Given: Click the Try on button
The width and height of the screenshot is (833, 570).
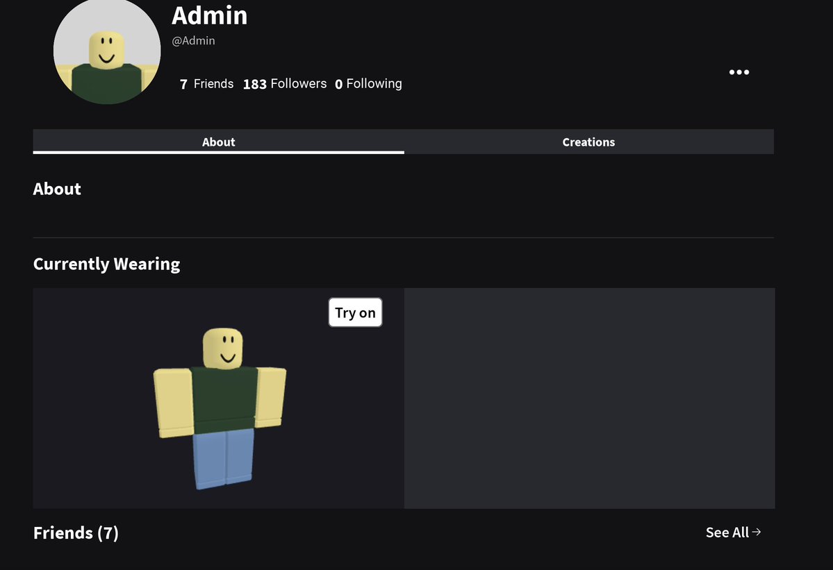Looking at the screenshot, I should tap(356, 312).
